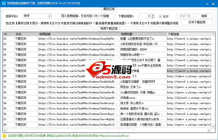Click the yellow warning icon in status bar
The image size is (218, 140).
coord(4,136)
